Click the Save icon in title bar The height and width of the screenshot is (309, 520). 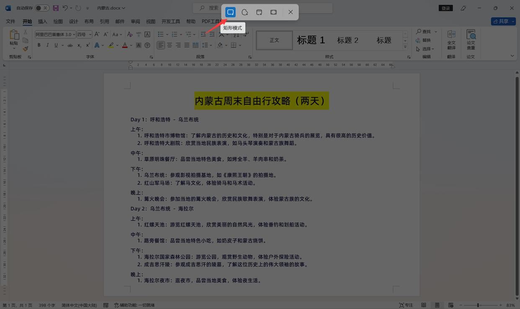[56, 8]
